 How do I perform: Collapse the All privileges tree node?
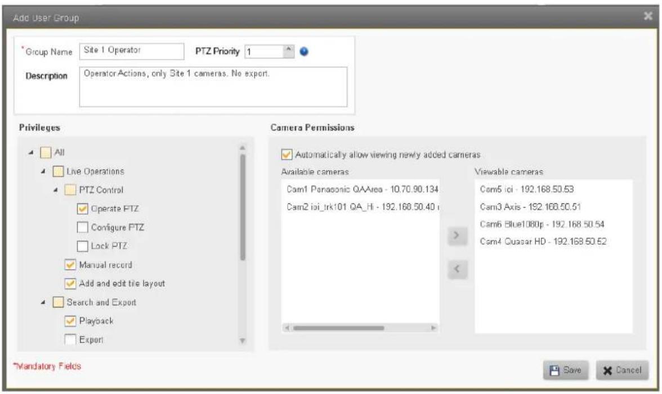pyautogui.click(x=31, y=152)
